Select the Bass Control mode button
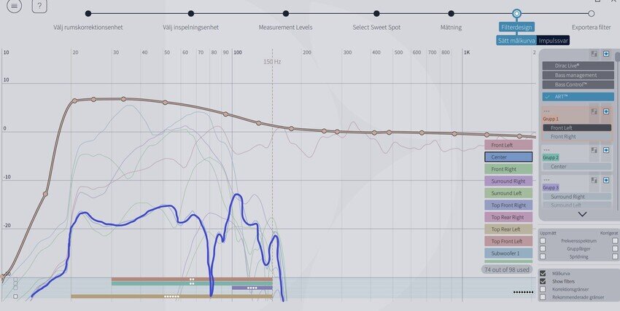The width and height of the screenshot is (620, 311). (x=578, y=85)
